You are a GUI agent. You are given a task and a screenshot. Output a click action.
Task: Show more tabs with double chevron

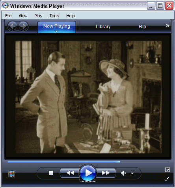168,26
